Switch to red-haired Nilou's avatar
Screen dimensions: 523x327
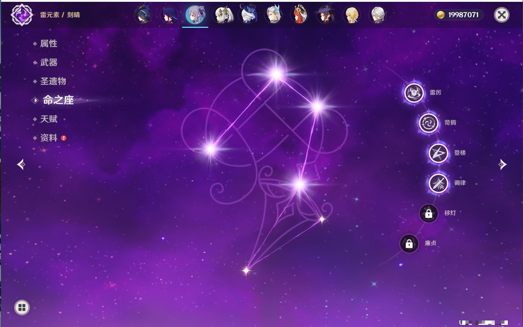300,15
